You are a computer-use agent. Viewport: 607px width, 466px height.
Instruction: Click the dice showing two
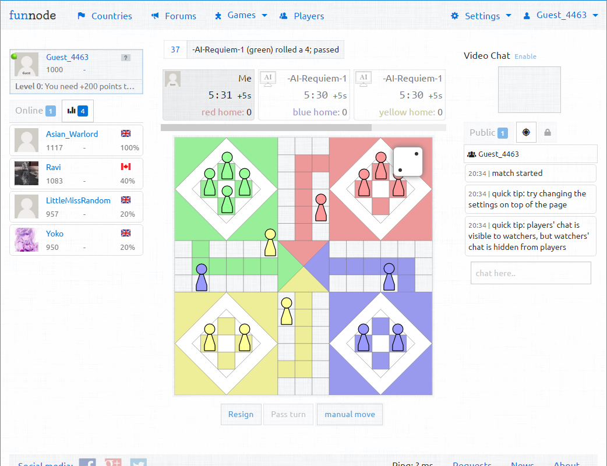tap(408, 162)
